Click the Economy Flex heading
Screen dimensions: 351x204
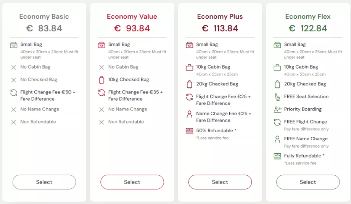click(308, 17)
